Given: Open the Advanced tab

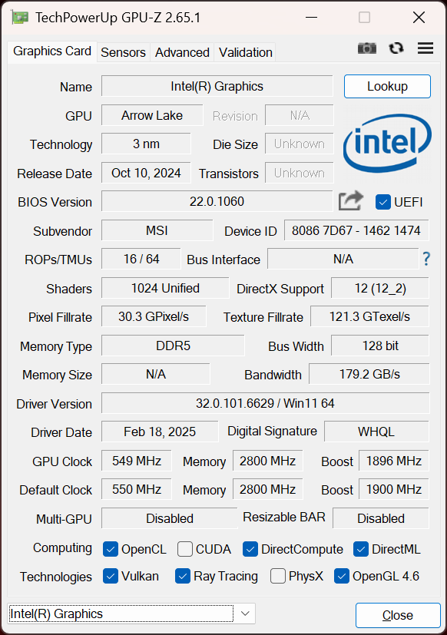Looking at the screenshot, I should point(182,52).
